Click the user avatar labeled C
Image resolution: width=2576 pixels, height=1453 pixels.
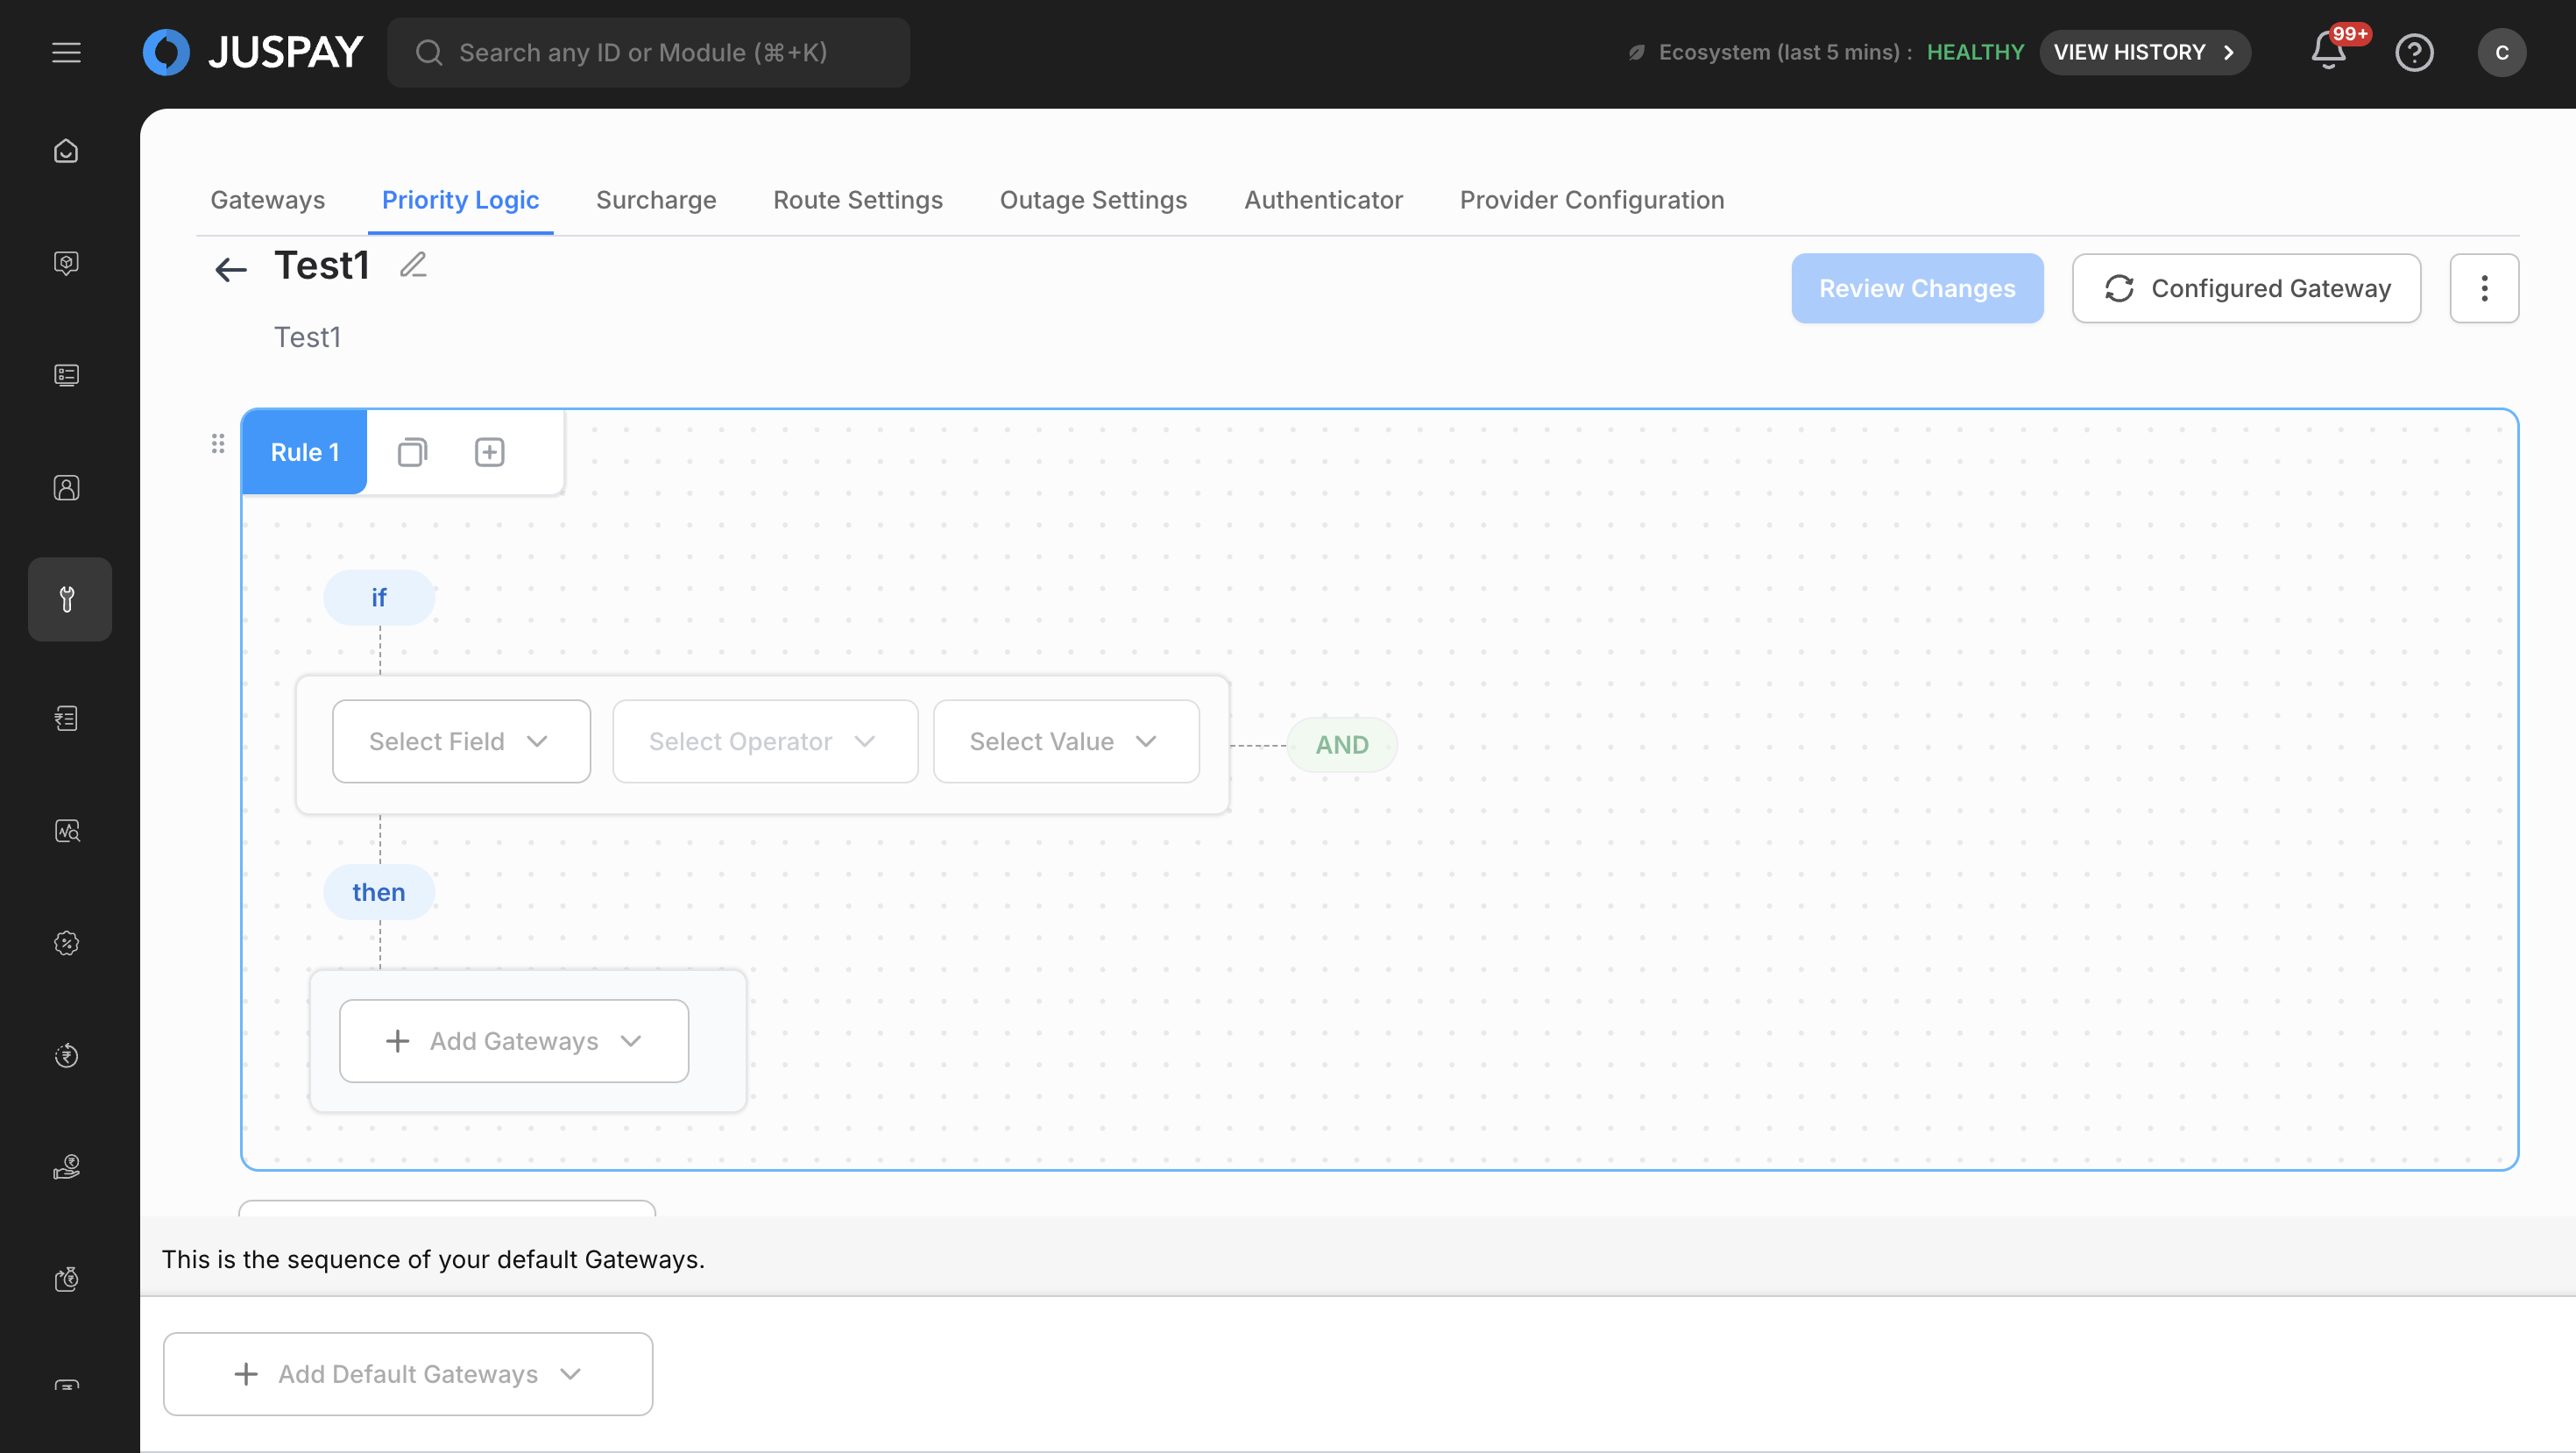(x=2501, y=52)
